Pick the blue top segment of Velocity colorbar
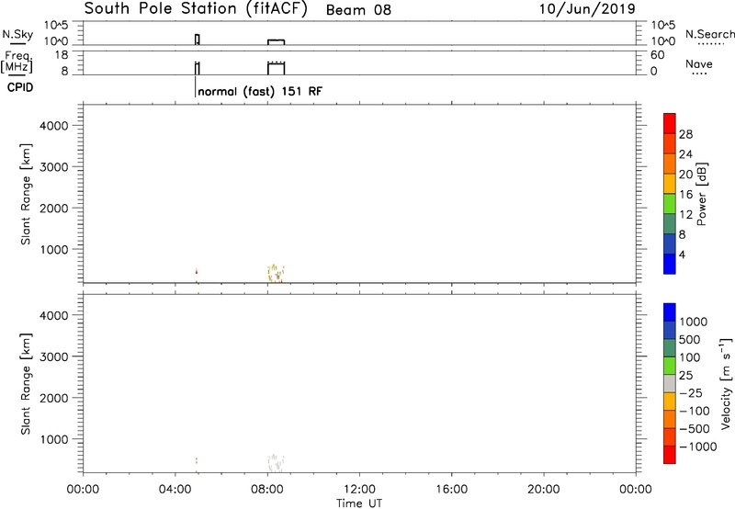Screen dimensions: 735x509 coord(670,312)
